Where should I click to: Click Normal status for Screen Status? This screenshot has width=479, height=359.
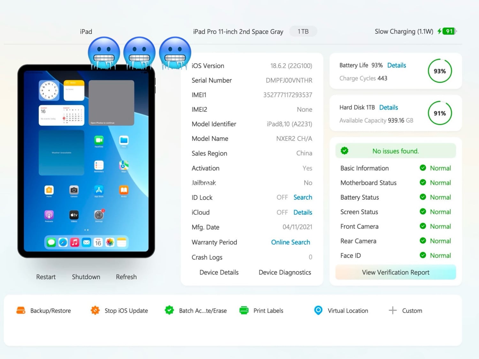440,212
